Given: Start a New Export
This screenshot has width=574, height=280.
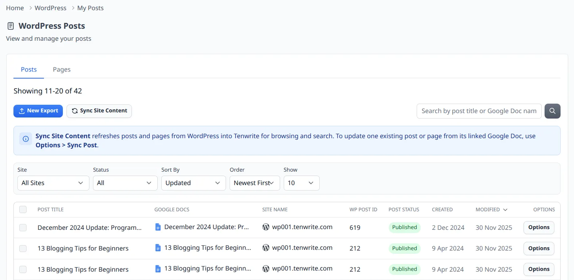Looking at the screenshot, I should [38, 111].
